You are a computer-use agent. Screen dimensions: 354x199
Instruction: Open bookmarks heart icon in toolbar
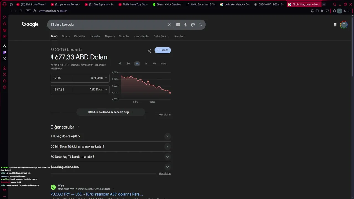pyautogui.click(x=327, y=11)
